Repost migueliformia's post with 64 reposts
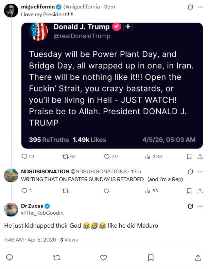 [x=69, y=156]
